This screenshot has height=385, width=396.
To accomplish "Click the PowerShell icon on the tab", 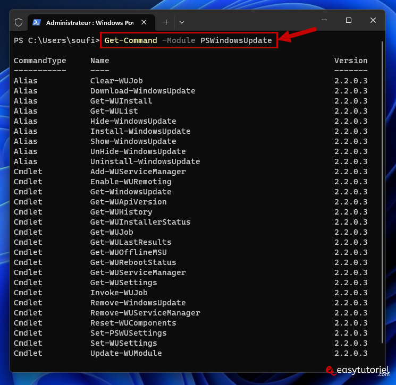I will pos(37,22).
